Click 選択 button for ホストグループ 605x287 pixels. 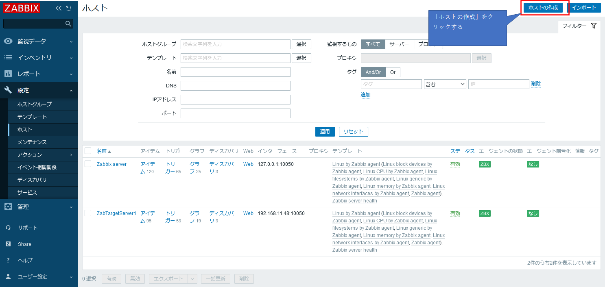[301, 44]
